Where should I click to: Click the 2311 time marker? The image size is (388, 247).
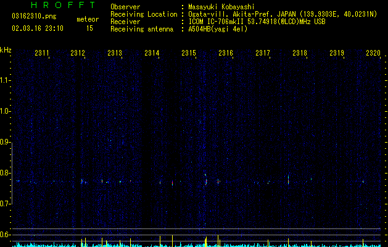point(42,52)
